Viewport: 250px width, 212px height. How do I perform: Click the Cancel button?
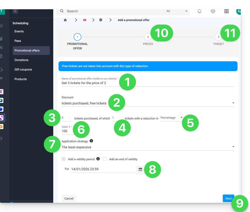69,199
